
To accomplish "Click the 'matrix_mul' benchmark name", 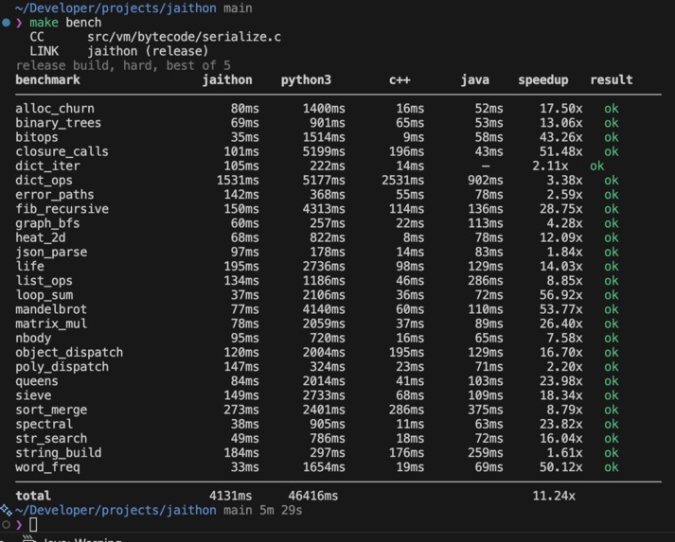I will 51,323.
